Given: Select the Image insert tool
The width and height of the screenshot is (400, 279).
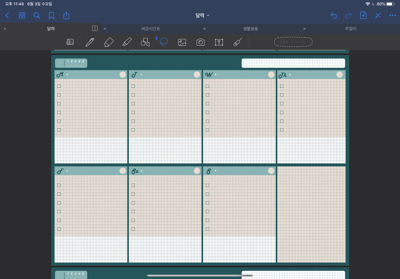Looking at the screenshot, I should coord(182,42).
